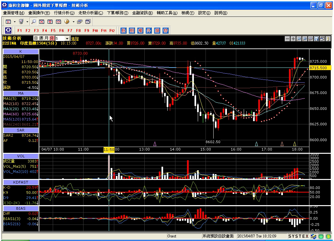The image size is (334, 241).
Task: Click the cyan triangle marker near 17:00
Action: click(x=256, y=144)
